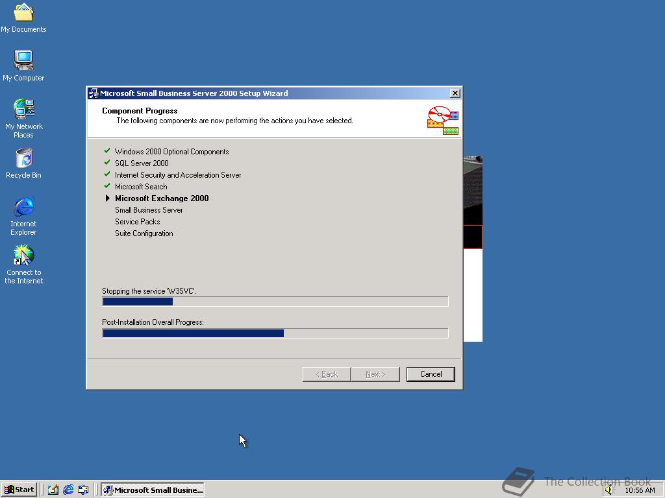665x498 pixels.
Task: Click 'Post-Installation Overall Progress:' label
Action: click(x=153, y=322)
